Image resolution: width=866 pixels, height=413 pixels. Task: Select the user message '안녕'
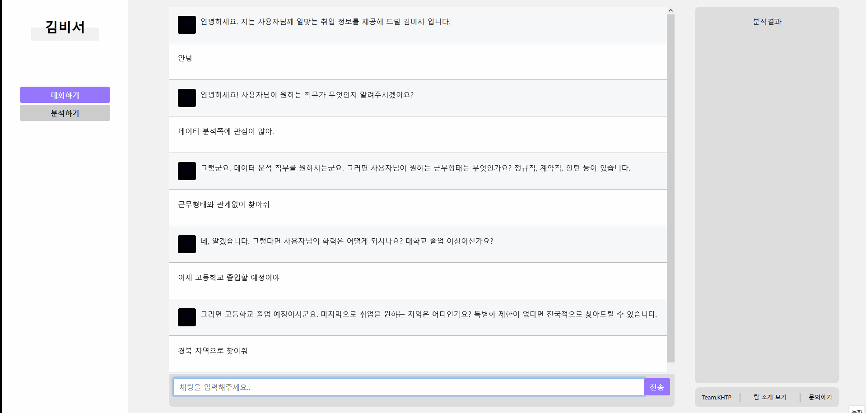[x=185, y=58]
